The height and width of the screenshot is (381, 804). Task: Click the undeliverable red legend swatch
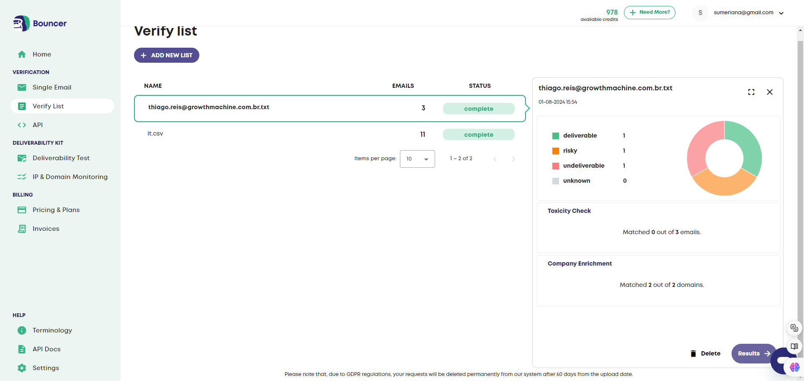coord(556,166)
